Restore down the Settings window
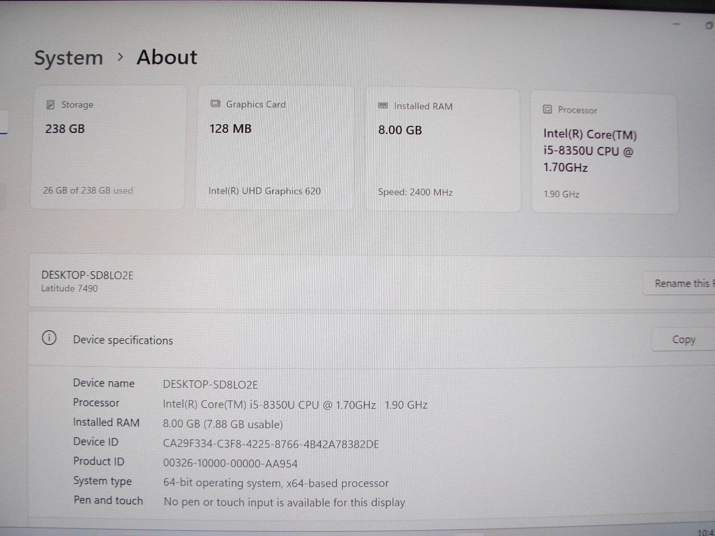Viewport: 715px width, 536px height. [709, 25]
